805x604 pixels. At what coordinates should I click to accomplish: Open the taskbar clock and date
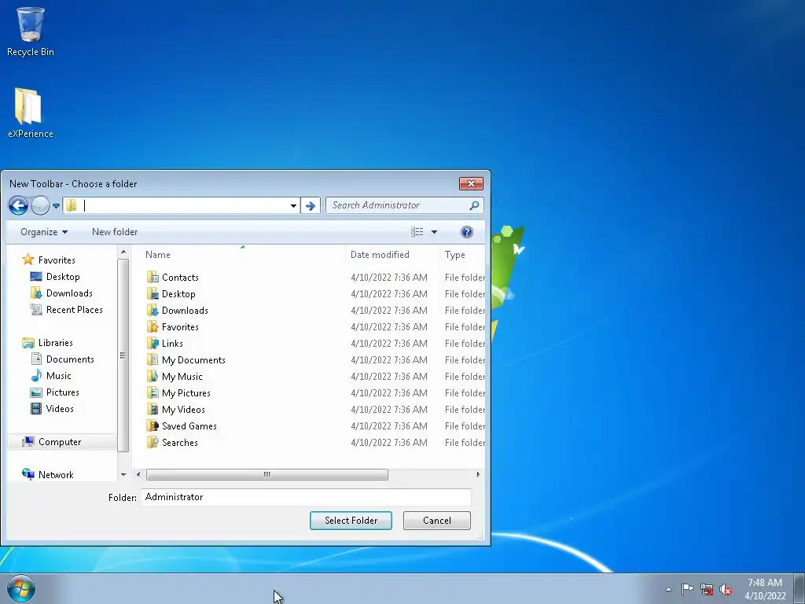click(765, 589)
